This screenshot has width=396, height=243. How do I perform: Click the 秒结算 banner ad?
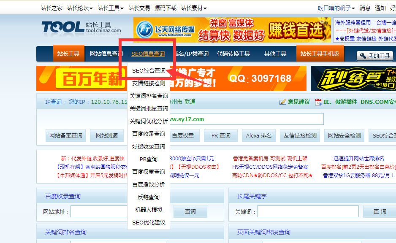pyautogui.click(x=353, y=78)
